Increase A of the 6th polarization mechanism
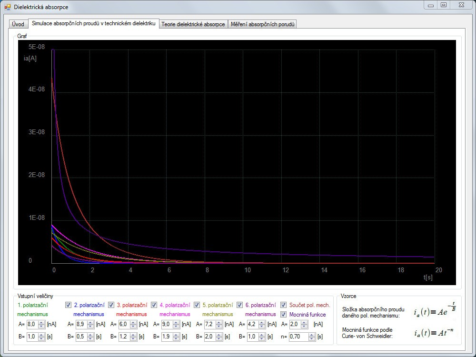Image resolution: width=476 pixels, height=357 pixels. (x=262, y=322)
